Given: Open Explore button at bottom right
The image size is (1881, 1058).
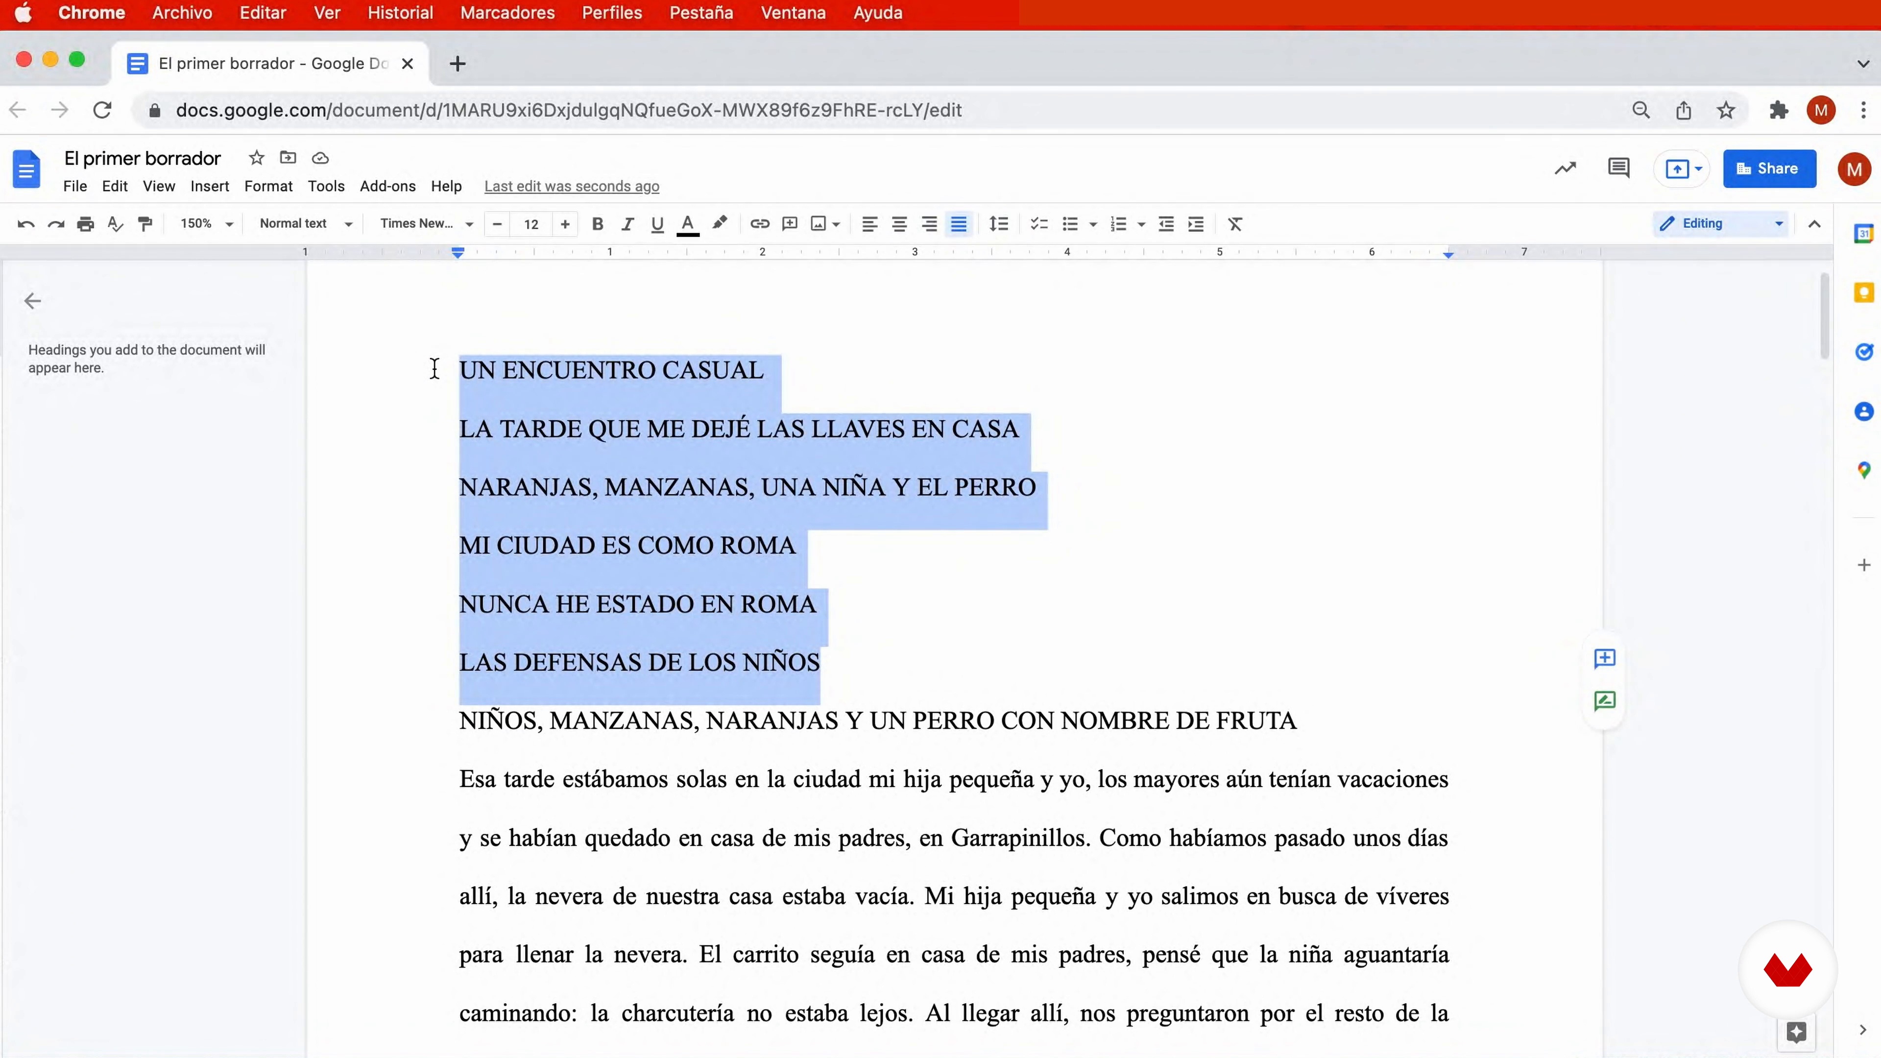Looking at the screenshot, I should coord(1796,1032).
